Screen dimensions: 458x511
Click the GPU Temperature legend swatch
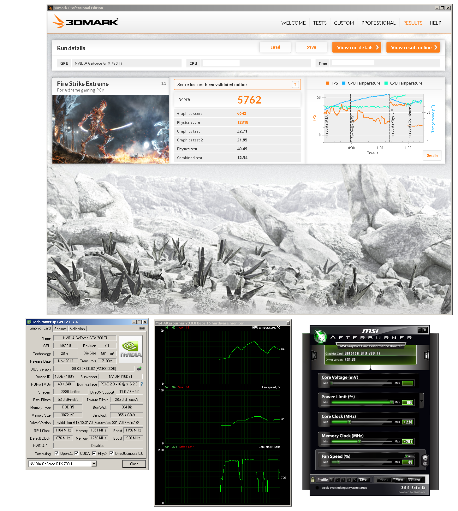tap(344, 83)
